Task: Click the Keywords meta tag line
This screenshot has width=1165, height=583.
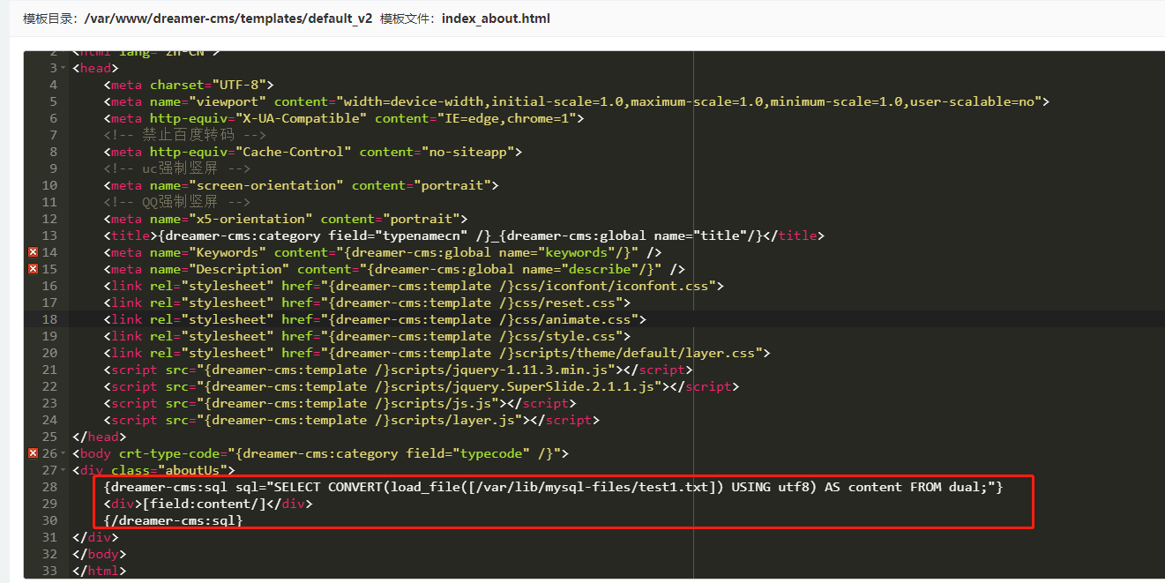Action: pos(382,252)
